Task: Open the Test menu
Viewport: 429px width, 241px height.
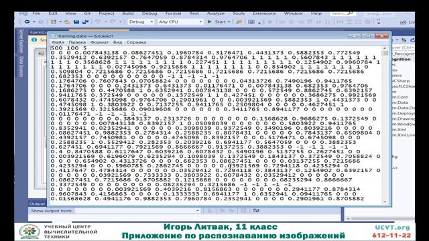Action: (194, 13)
